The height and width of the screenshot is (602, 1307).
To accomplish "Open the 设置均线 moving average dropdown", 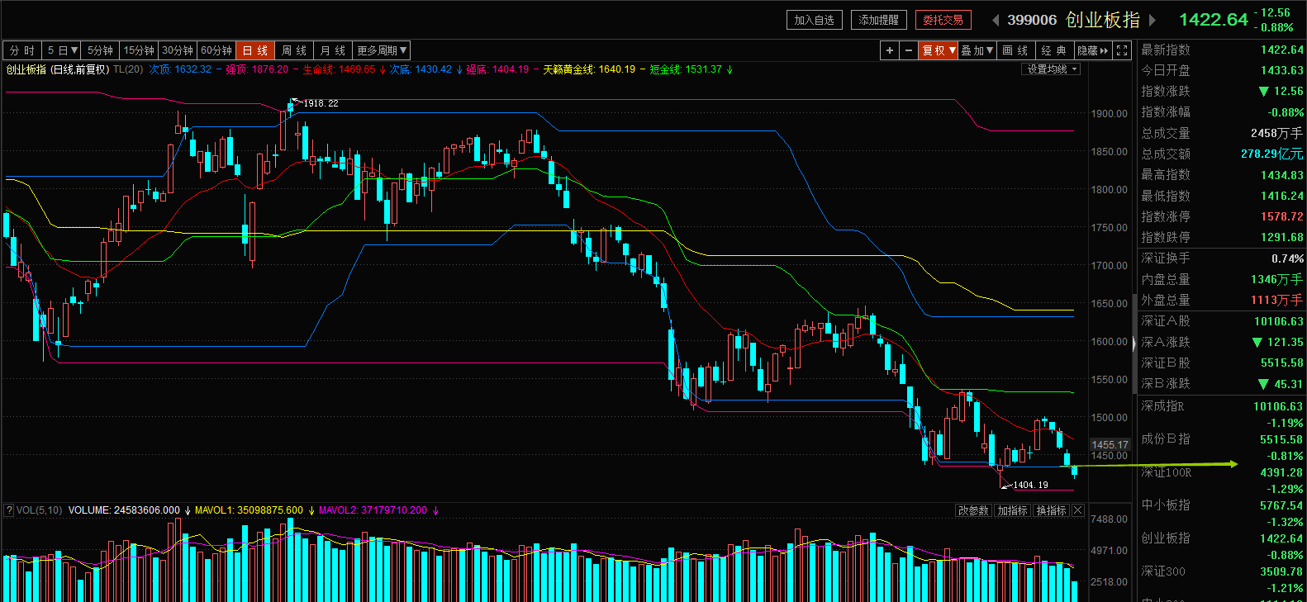I will (1051, 69).
